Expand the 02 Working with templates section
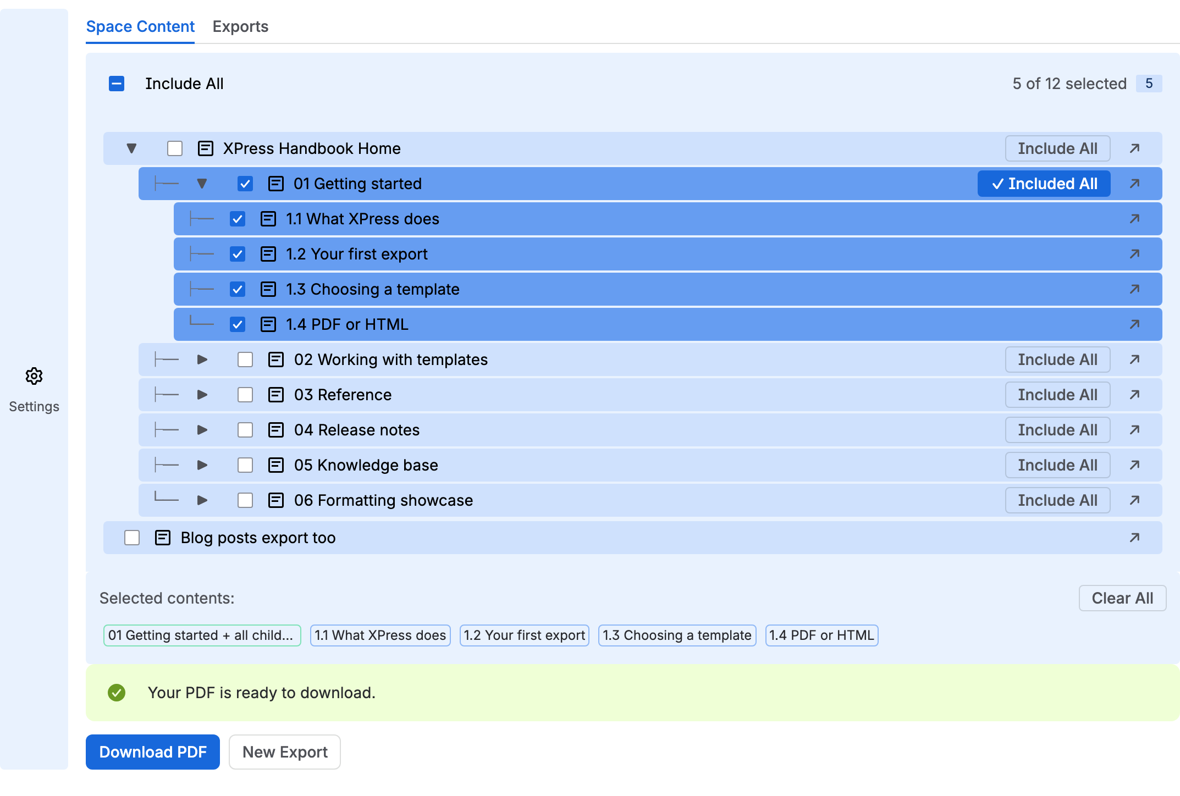This screenshot has width=1180, height=796. click(202, 360)
